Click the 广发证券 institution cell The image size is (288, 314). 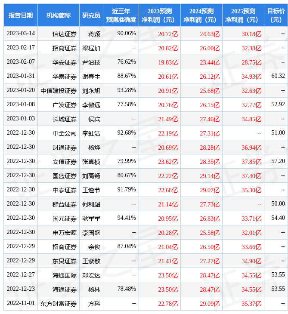(x=65, y=105)
